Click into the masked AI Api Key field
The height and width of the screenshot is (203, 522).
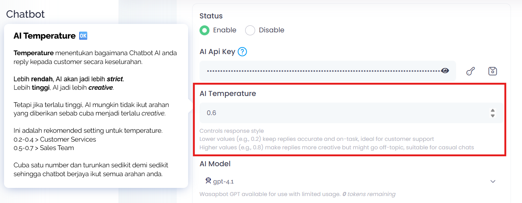click(328, 71)
